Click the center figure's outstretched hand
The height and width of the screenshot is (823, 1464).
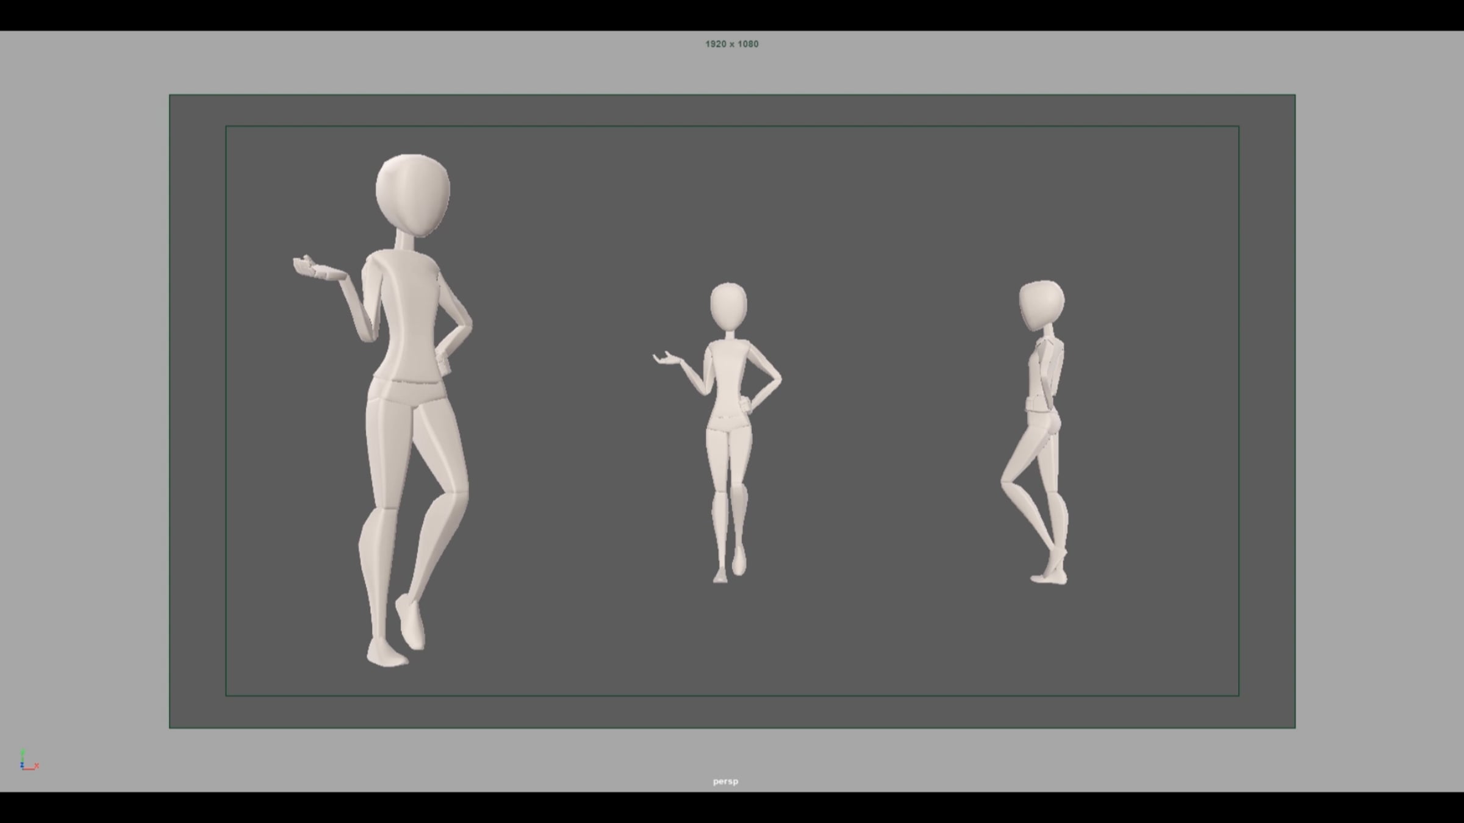[x=668, y=360]
